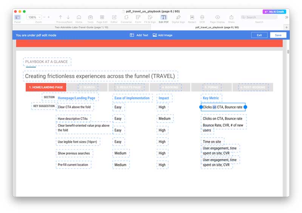
Task: Open the zoom percentage dropdown
Action: pyautogui.click(x=34, y=17)
